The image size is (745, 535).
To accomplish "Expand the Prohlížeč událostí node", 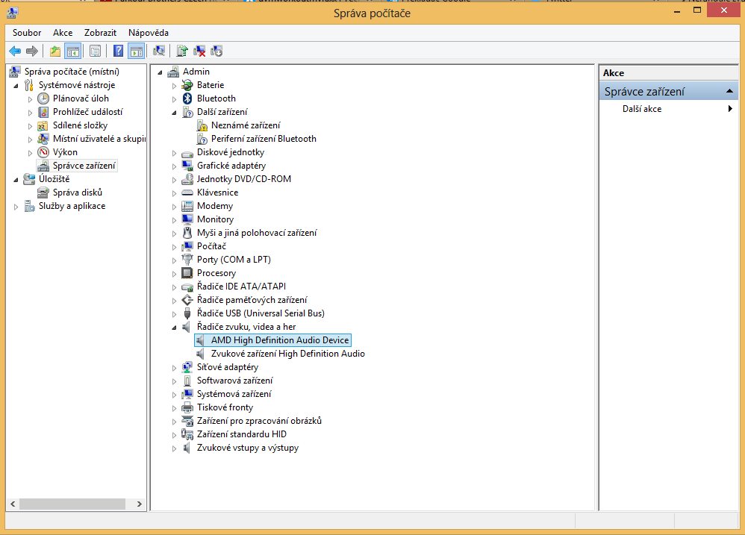I will click(x=31, y=113).
